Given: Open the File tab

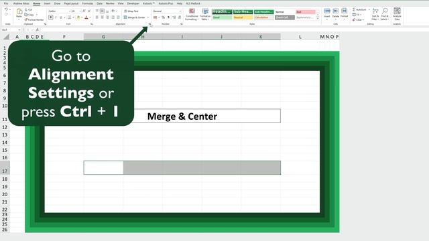Looking at the screenshot, I should (6, 3).
